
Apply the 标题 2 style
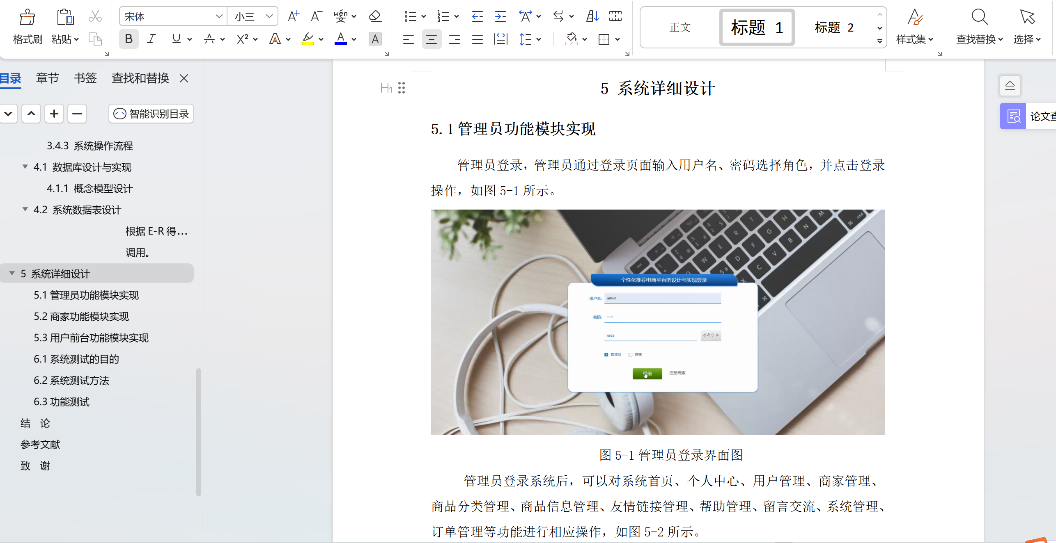tap(834, 27)
